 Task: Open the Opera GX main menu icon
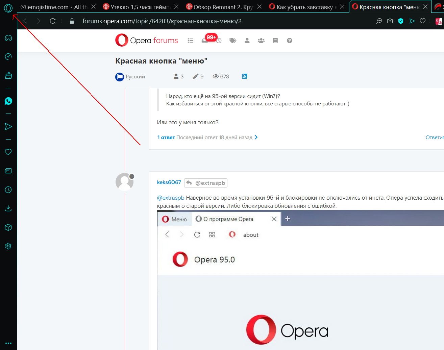pos(8,8)
